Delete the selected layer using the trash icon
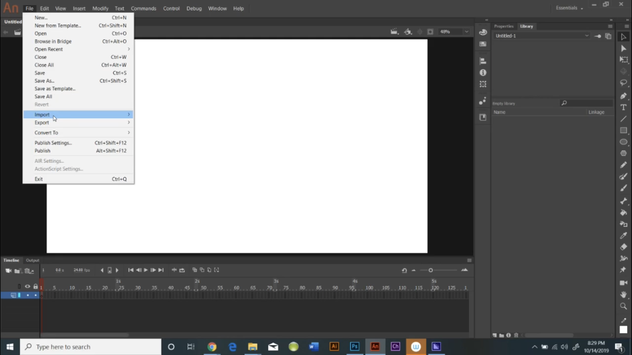632x355 pixels. coord(27,270)
